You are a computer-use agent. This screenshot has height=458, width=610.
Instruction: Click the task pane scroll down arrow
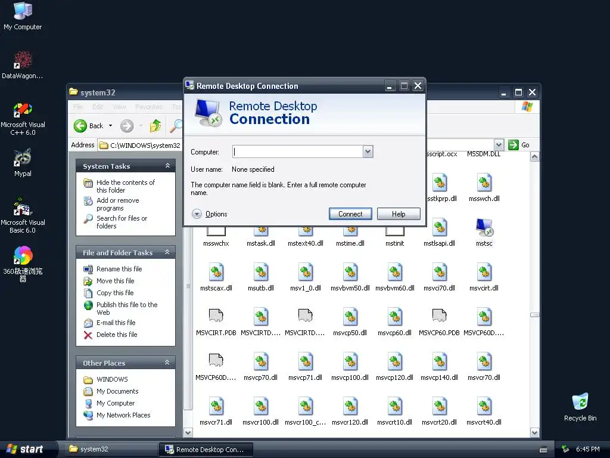(x=188, y=432)
